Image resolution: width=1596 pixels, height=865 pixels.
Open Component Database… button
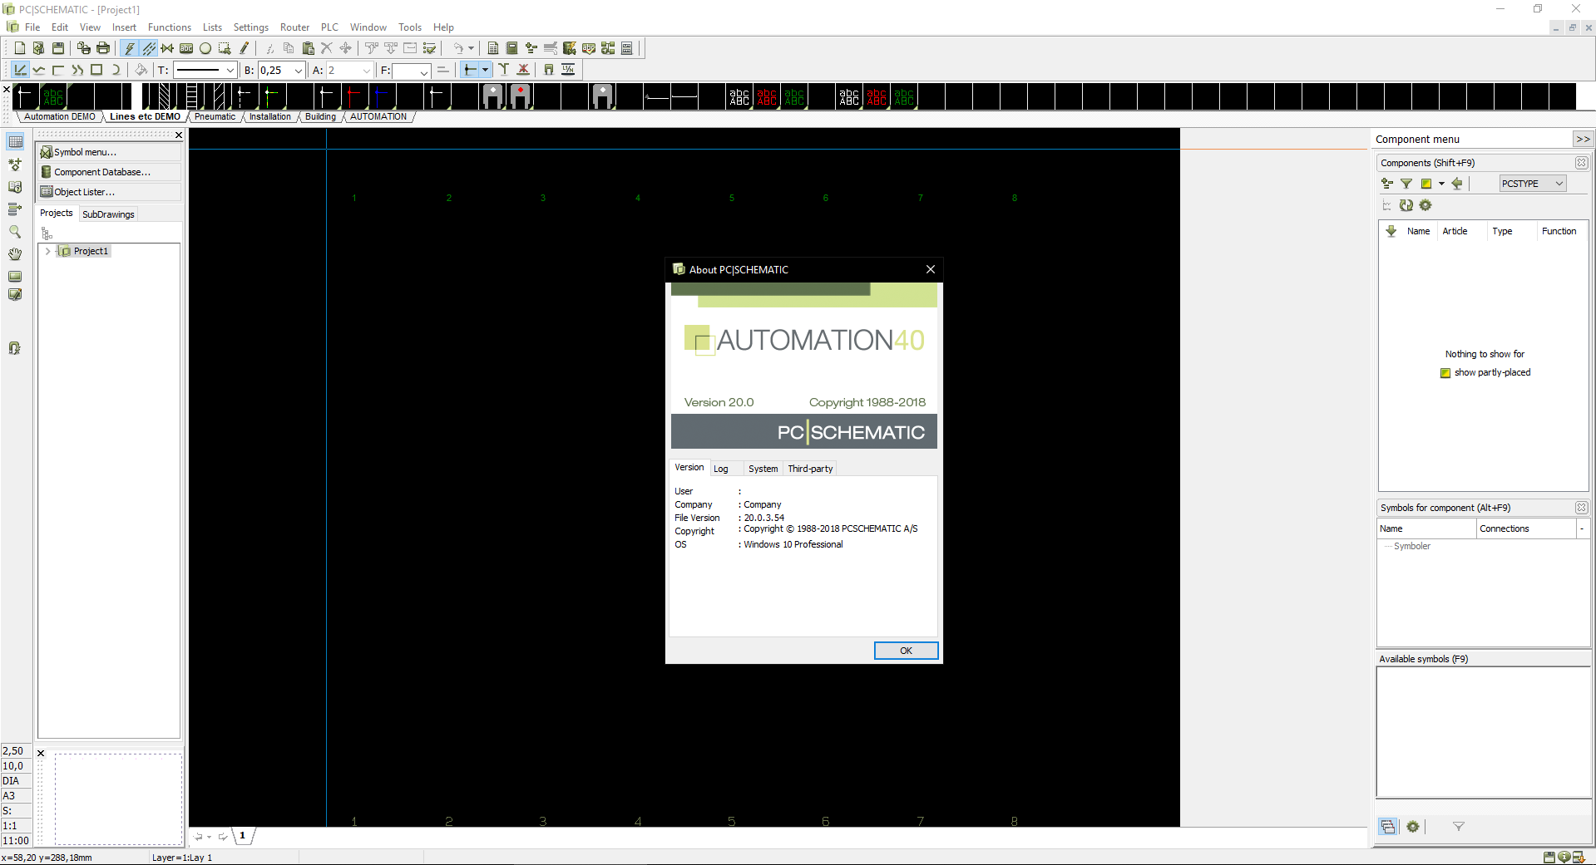tap(109, 172)
